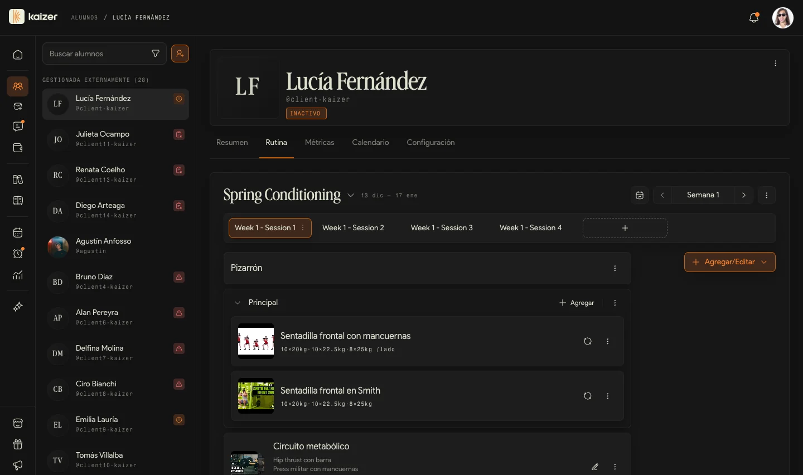The height and width of the screenshot is (475, 803).
Task: Select the Week 1 - Session 4 tab
Action: 531,228
